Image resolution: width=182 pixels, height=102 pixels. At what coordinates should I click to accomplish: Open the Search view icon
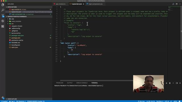click(x=3, y=10)
